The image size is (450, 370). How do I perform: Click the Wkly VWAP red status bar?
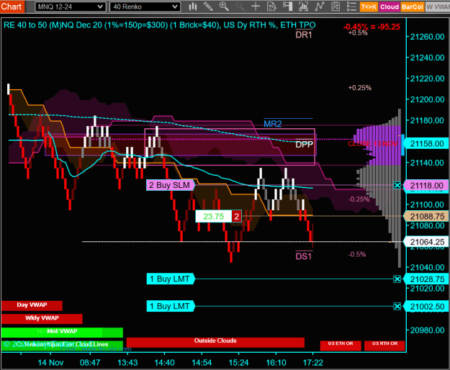click(42, 318)
